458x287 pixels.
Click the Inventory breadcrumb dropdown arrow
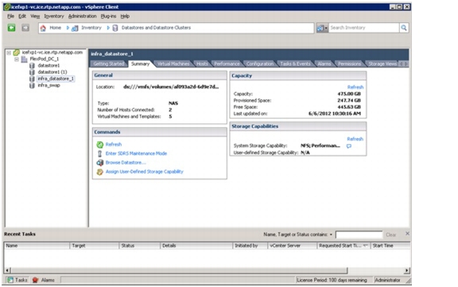[x=108, y=28]
